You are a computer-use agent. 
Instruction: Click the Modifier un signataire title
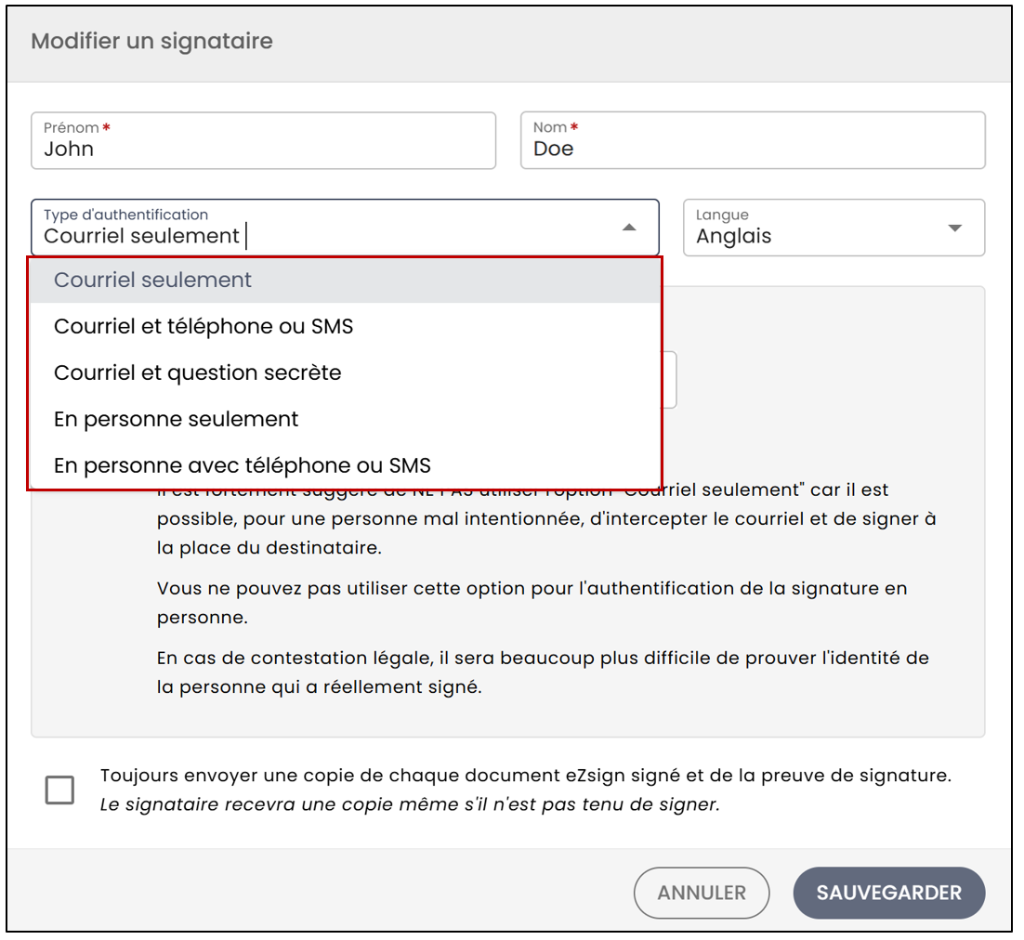click(152, 41)
